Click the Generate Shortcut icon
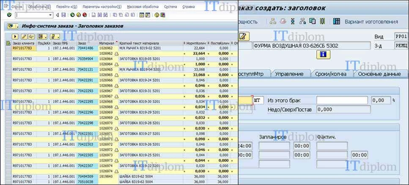 [x=148, y=15]
